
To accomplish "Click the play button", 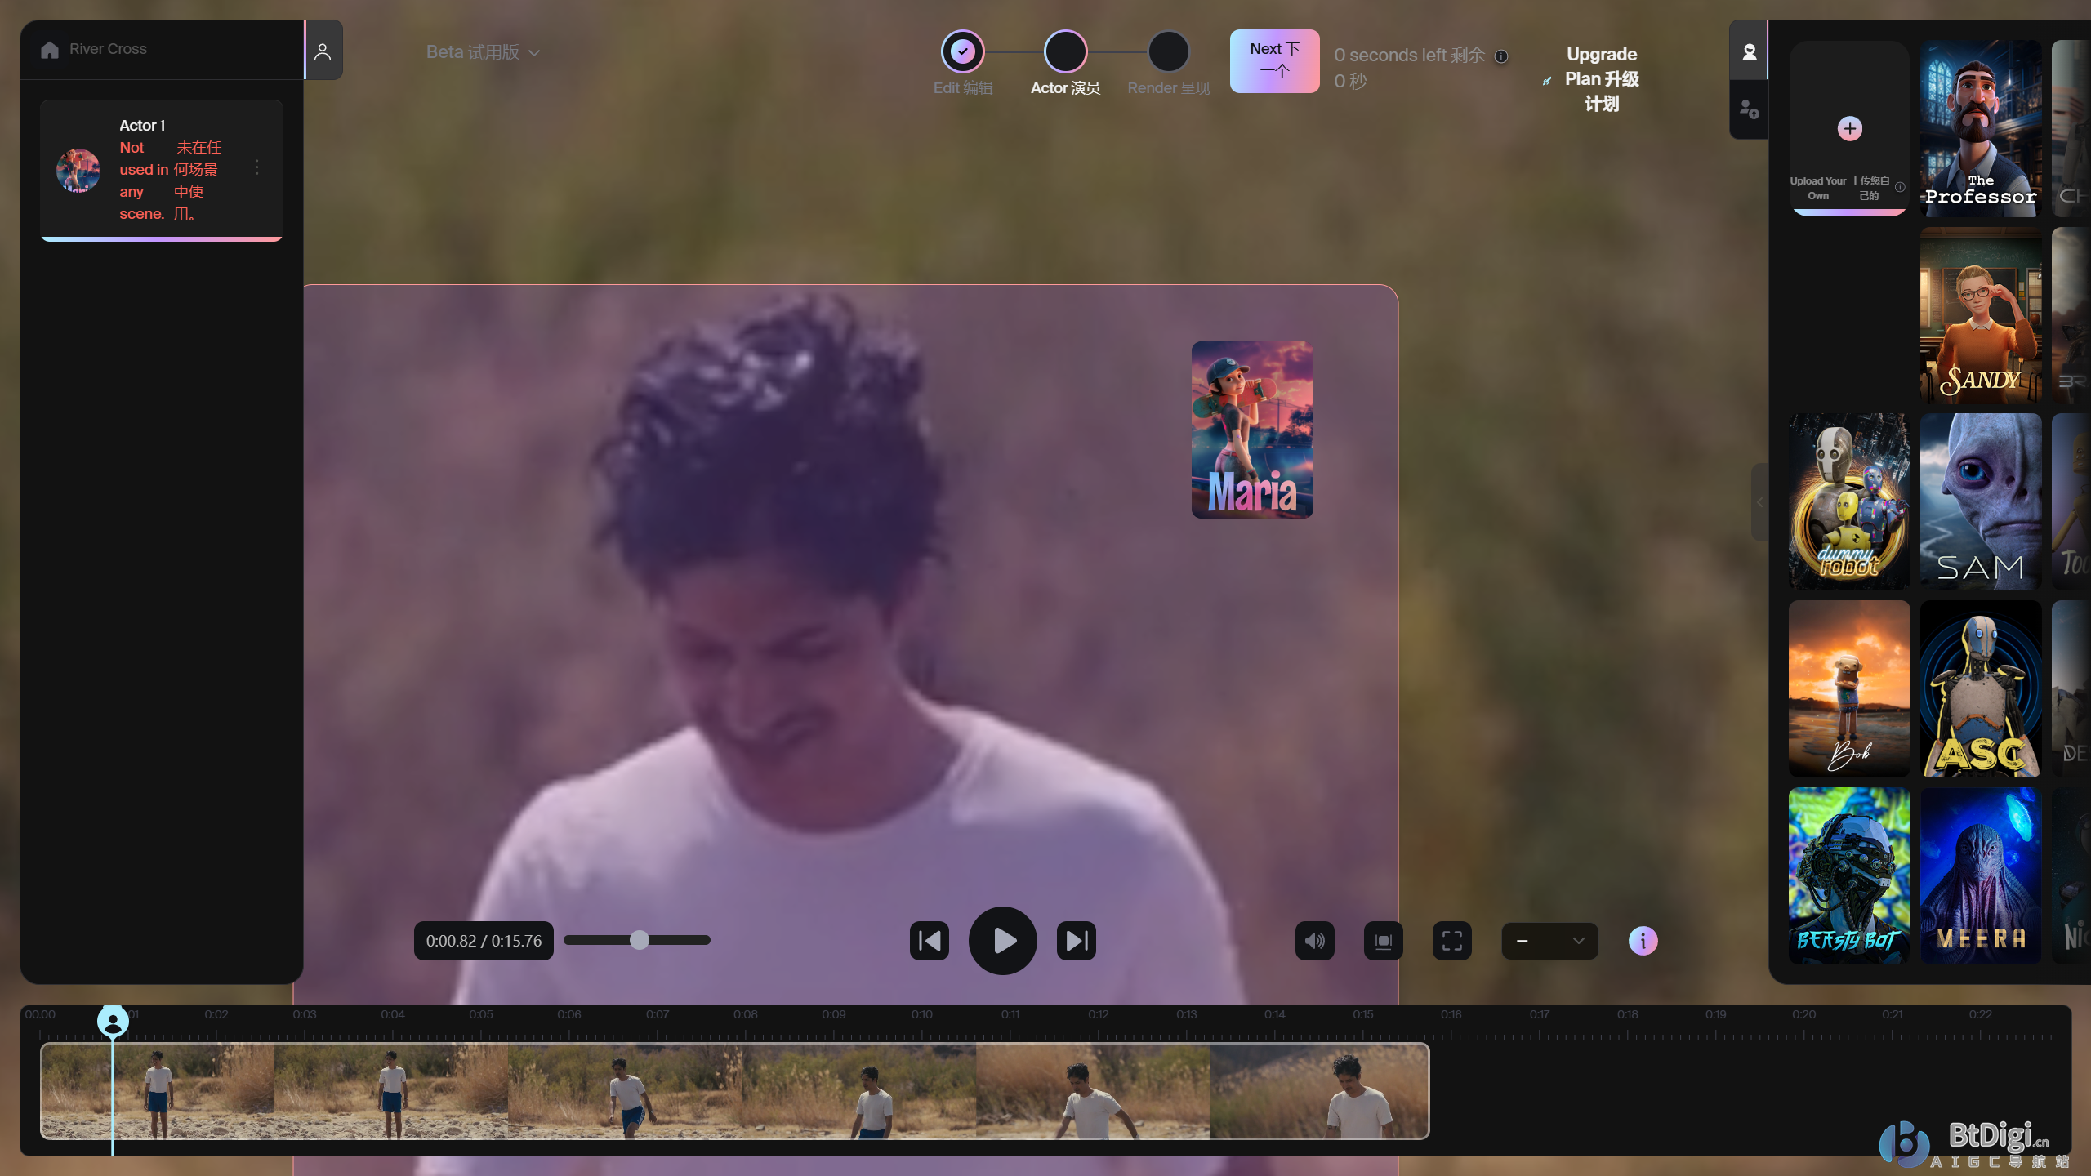I will click(x=1002, y=941).
